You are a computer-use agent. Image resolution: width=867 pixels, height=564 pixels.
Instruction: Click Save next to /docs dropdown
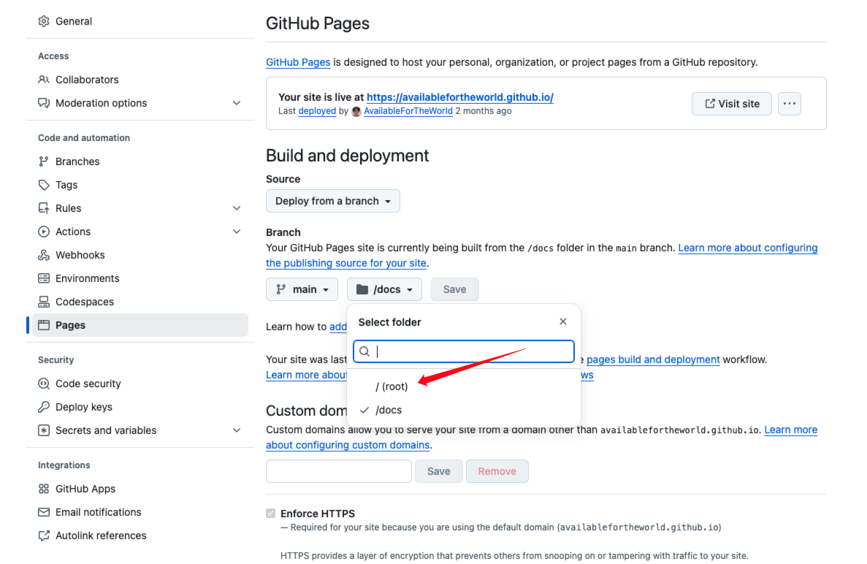click(454, 289)
